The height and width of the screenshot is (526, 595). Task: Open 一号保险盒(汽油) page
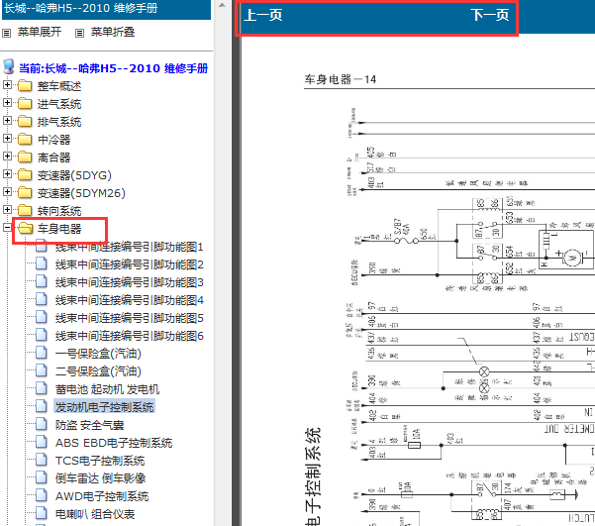[x=98, y=354]
